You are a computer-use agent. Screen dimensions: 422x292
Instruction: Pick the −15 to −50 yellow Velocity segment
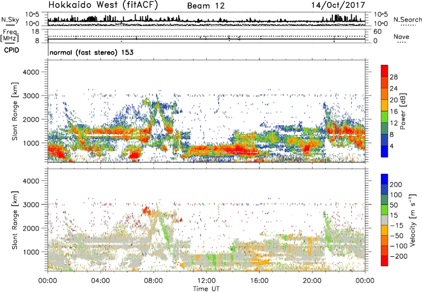(385, 230)
